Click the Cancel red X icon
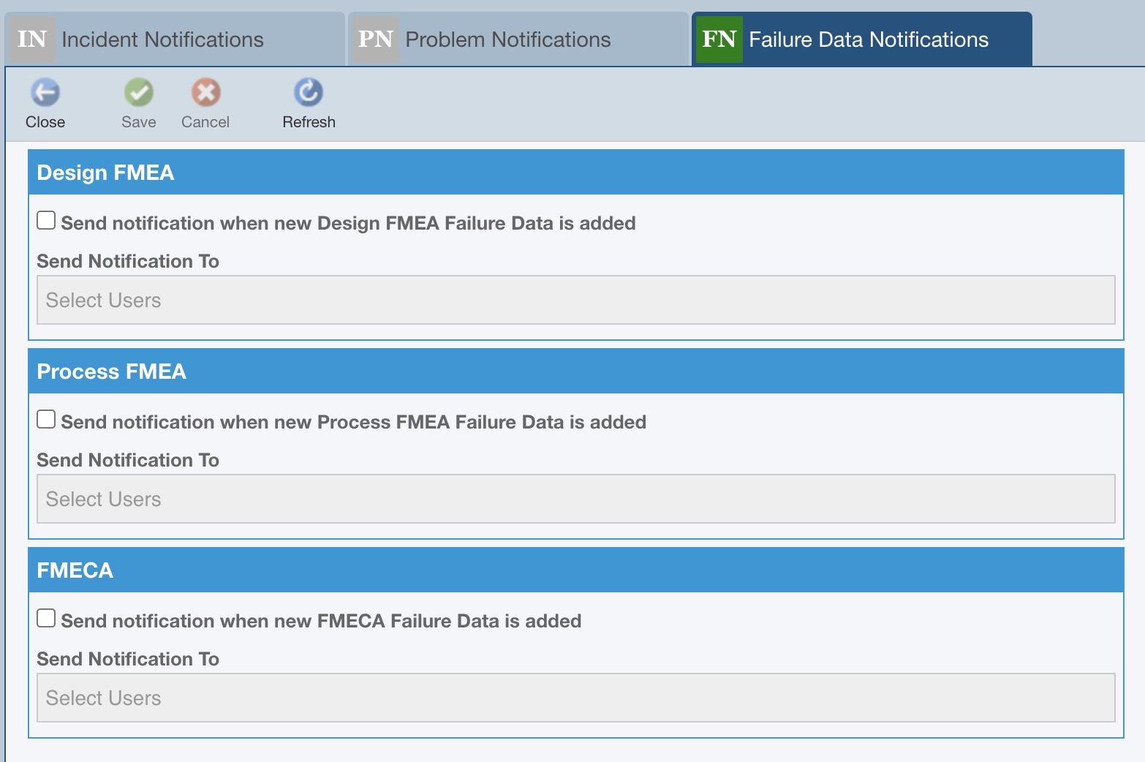The image size is (1145, 762). point(205,93)
